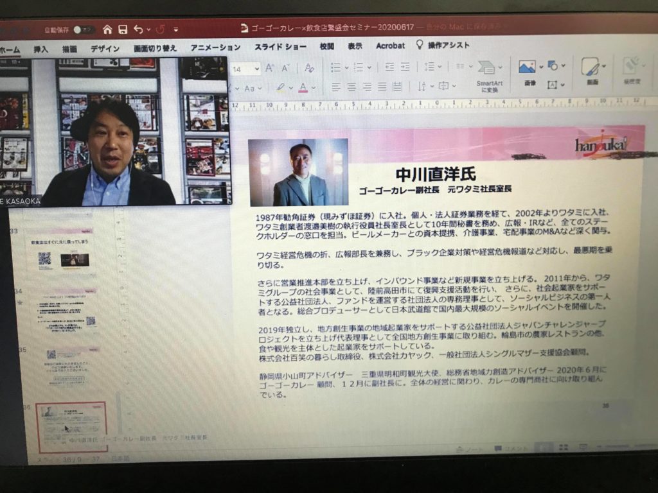Clear all formatting with eraser A icon
This screenshot has width=658, height=493.
tap(309, 67)
